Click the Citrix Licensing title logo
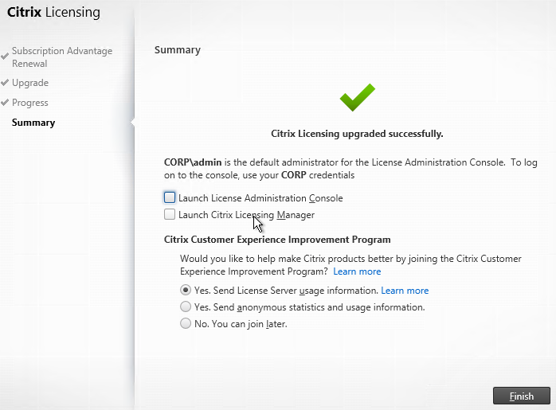The height and width of the screenshot is (410, 556). 53,13
